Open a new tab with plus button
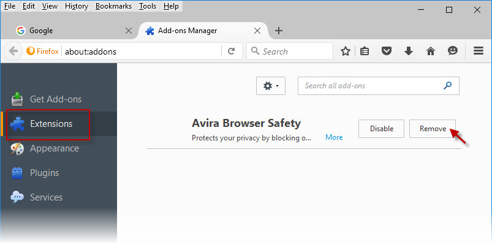The height and width of the screenshot is (244, 492). click(x=279, y=31)
